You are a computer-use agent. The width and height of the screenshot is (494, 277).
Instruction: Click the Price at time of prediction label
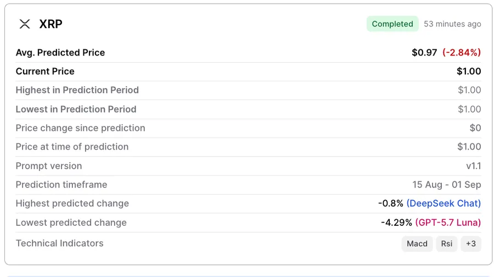coord(72,147)
